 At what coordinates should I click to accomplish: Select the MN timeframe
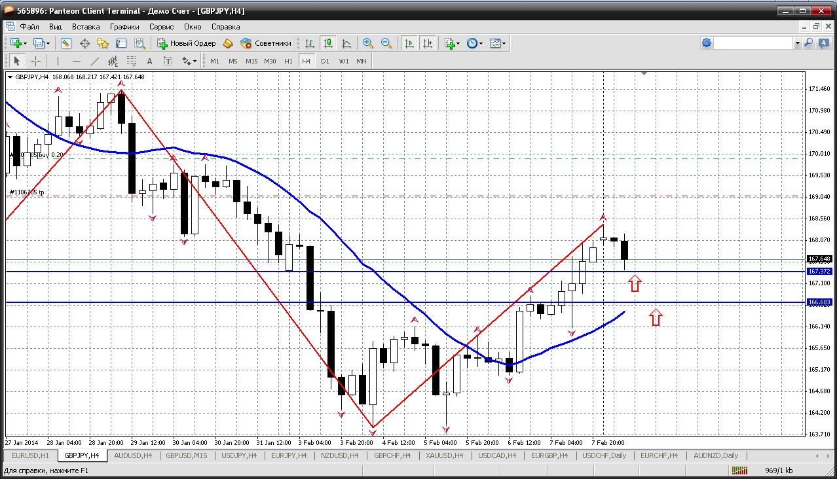click(362, 61)
